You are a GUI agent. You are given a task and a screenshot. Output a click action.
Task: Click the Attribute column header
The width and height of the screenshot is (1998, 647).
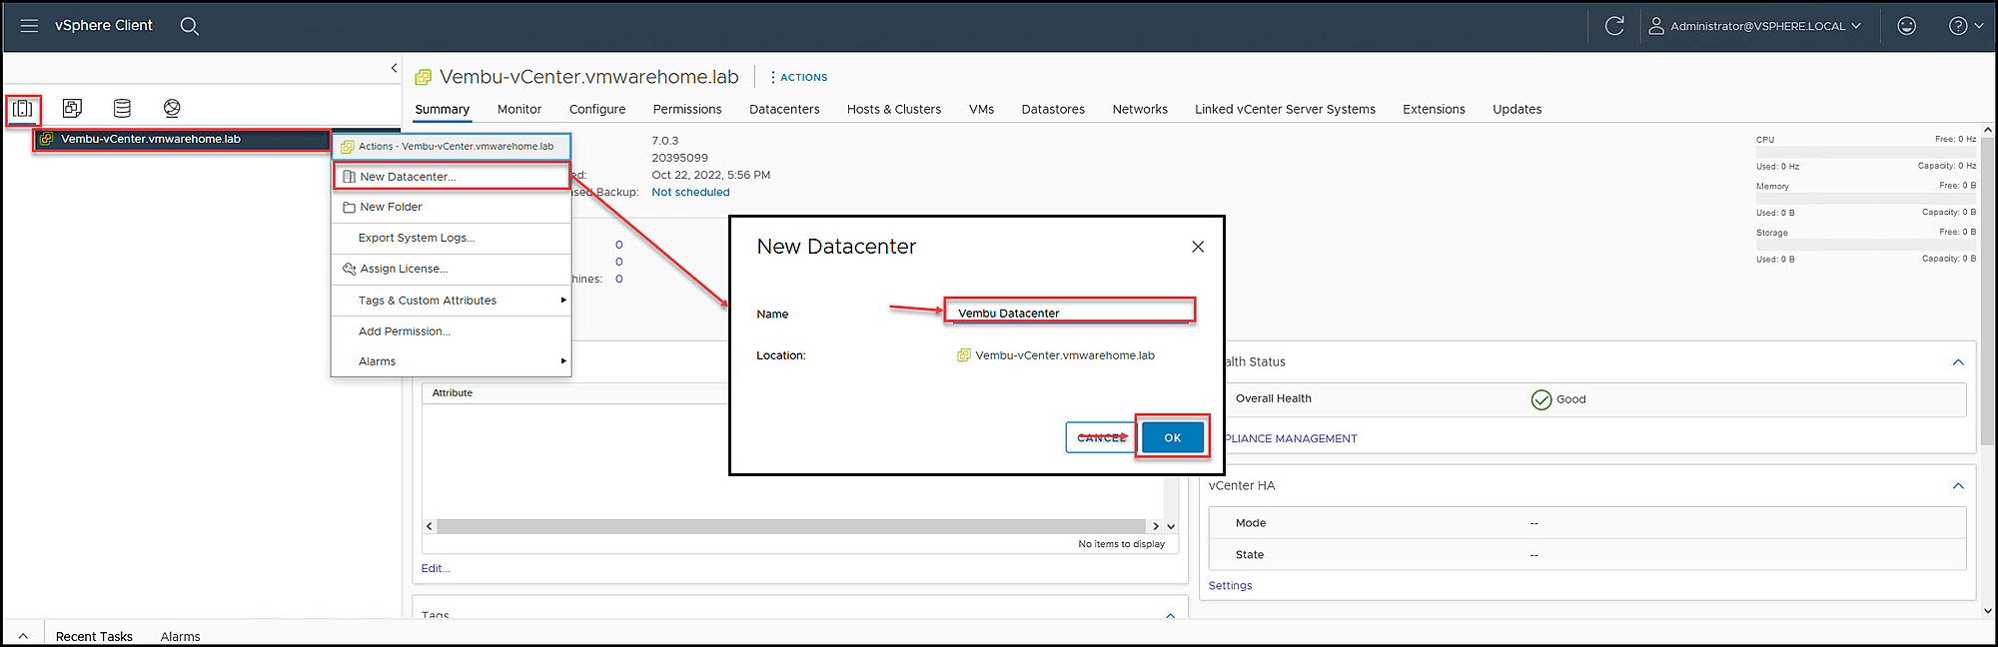[x=453, y=393]
